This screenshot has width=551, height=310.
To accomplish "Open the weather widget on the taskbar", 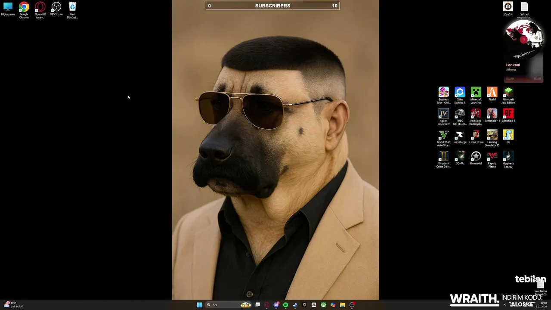I will coord(14,305).
